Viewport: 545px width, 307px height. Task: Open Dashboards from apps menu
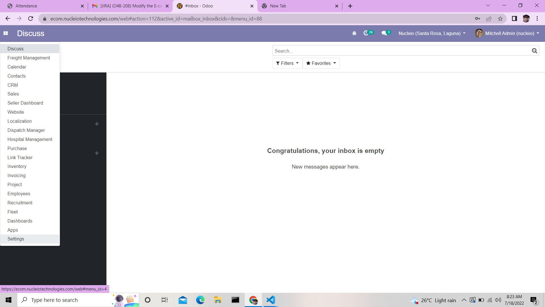pos(30,221)
